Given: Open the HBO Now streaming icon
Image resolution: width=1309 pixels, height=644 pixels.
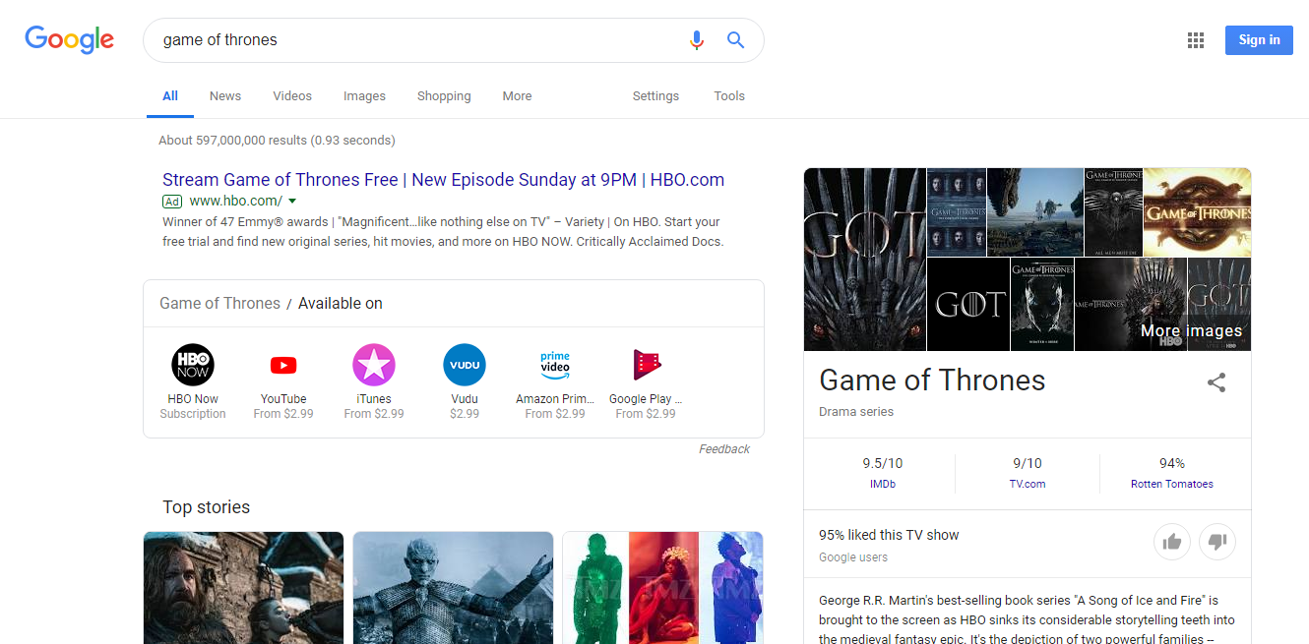Looking at the screenshot, I should pos(193,365).
